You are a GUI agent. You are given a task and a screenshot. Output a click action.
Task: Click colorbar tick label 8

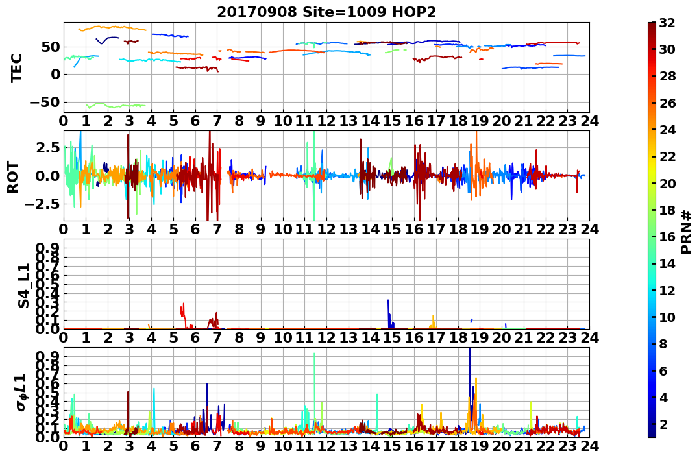[x=663, y=344]
